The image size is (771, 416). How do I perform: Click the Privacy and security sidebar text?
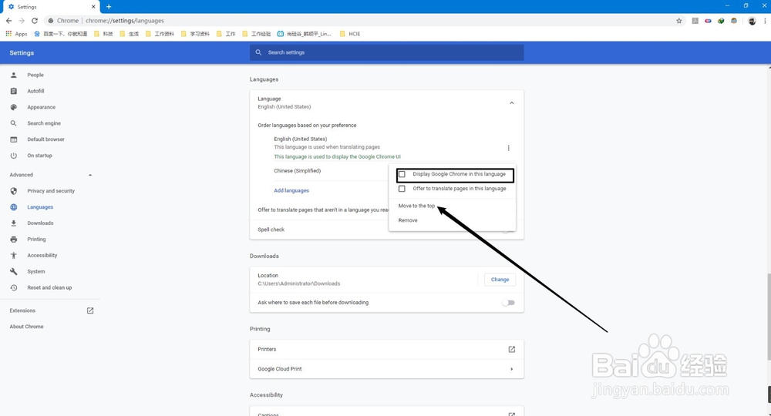(x=51, y=191)
